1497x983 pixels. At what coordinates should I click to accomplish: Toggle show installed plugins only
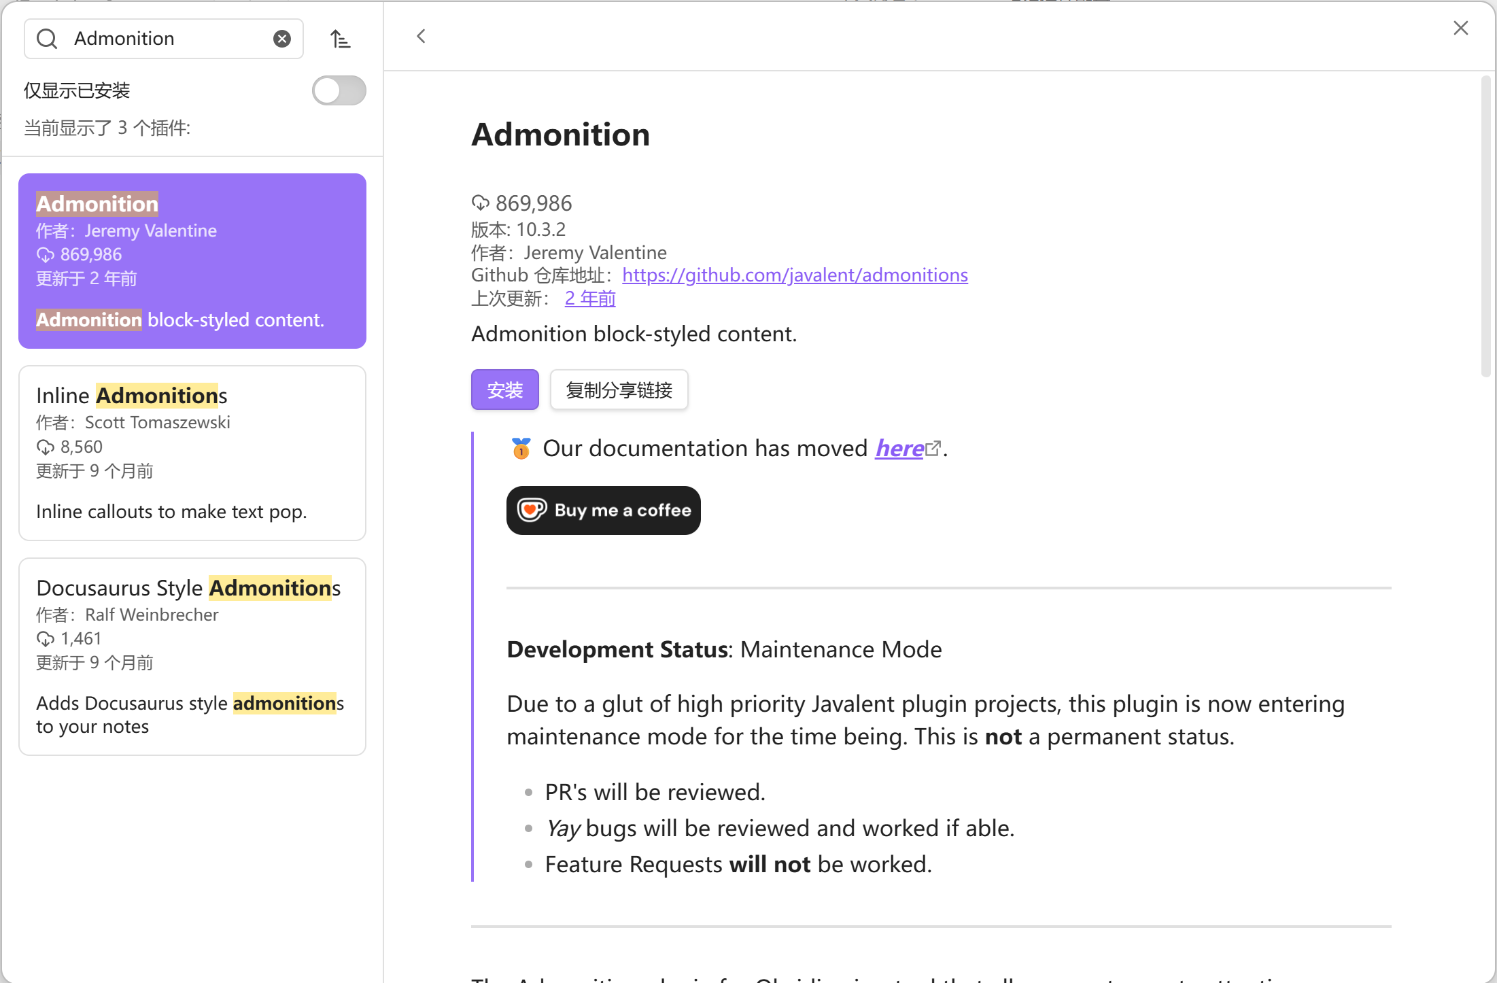click(x=339, y=90)
